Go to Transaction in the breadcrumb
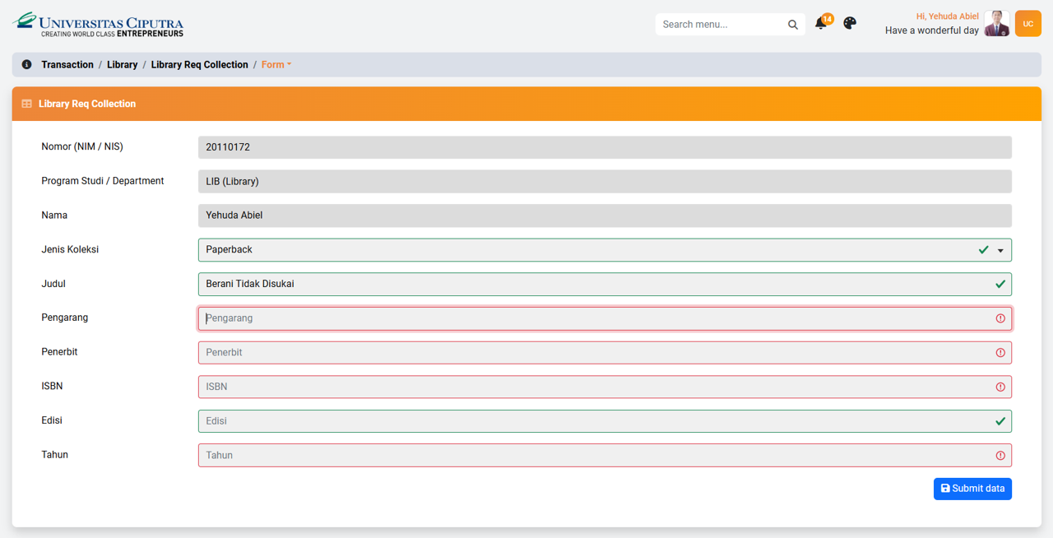The image size is (1053, 538). coord(67,65)
